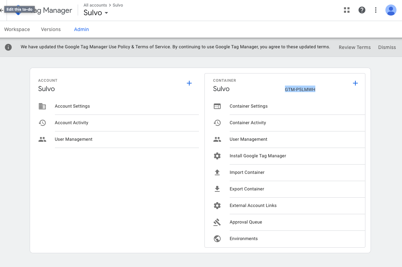Click the Tag Manager title text

pyautogui.click(x=53, y=10)
